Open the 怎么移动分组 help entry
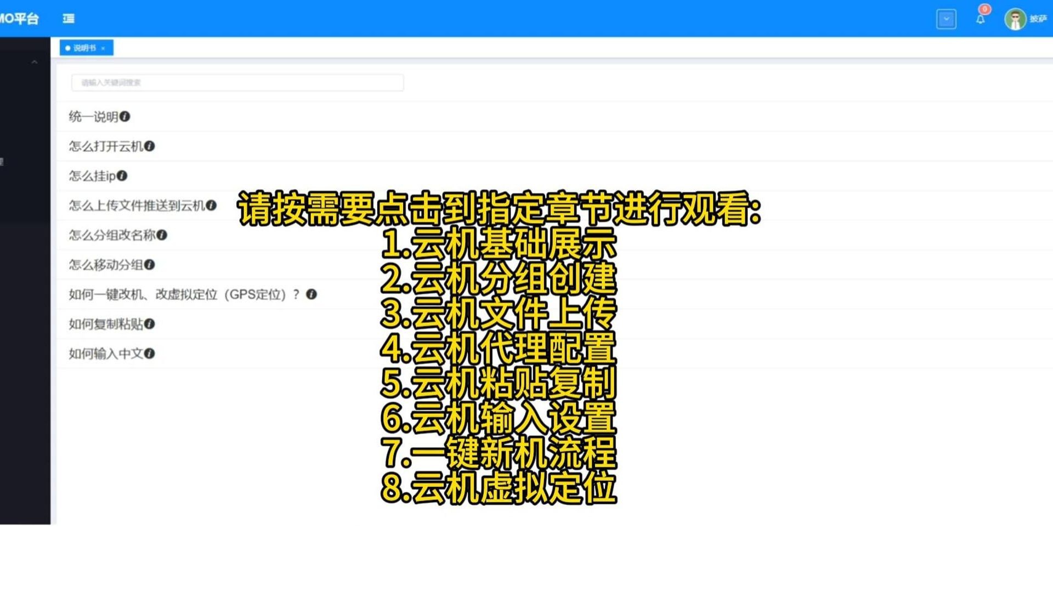Viewport: 1053px width, 592px height. [105, 265]
